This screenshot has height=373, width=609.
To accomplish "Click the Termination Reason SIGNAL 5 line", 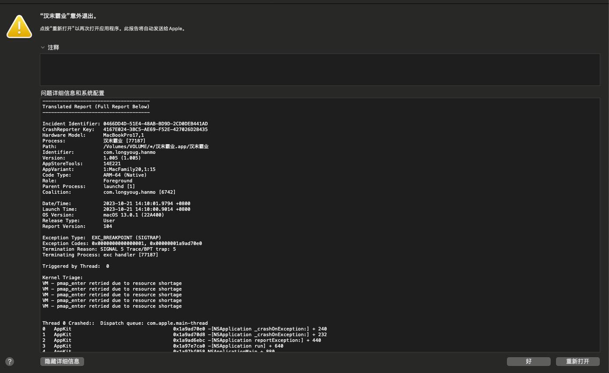I will 109,249.
